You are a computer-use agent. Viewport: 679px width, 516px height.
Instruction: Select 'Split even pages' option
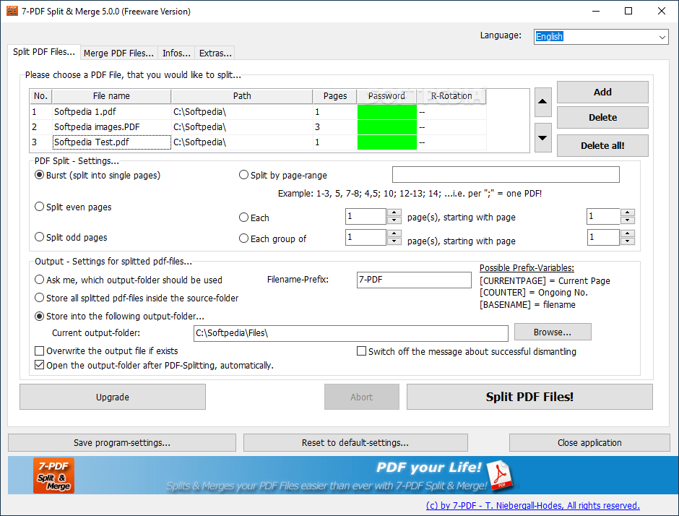pyautogui.click(x=39, y=206)
